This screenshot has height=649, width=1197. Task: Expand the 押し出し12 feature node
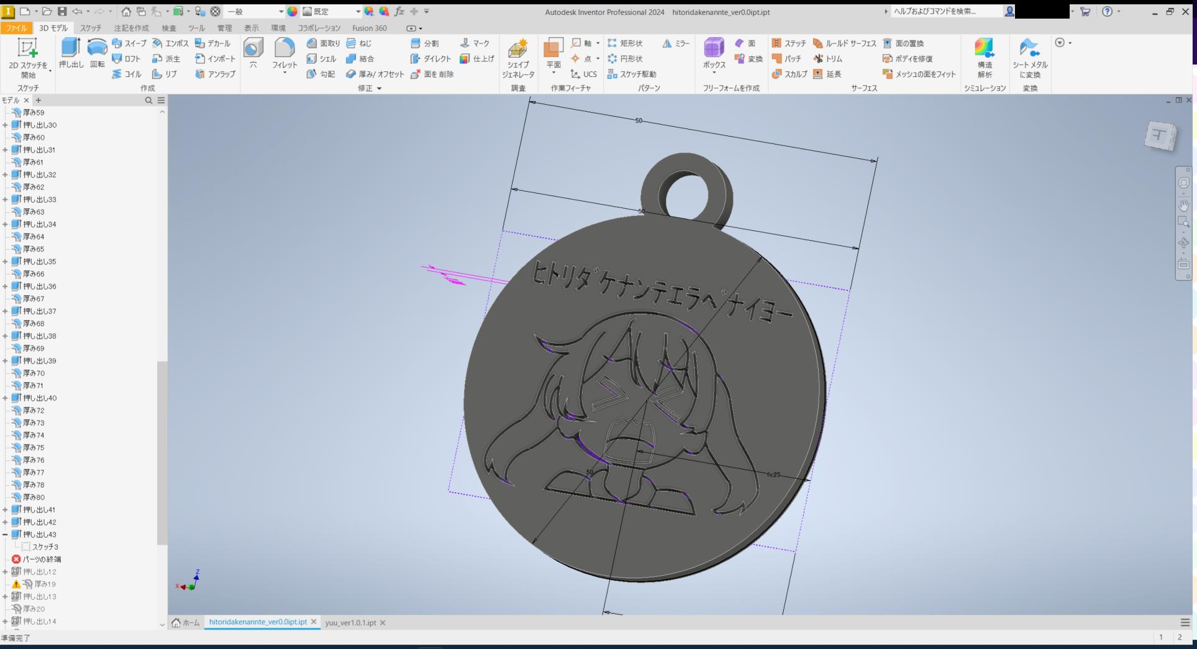5,571
